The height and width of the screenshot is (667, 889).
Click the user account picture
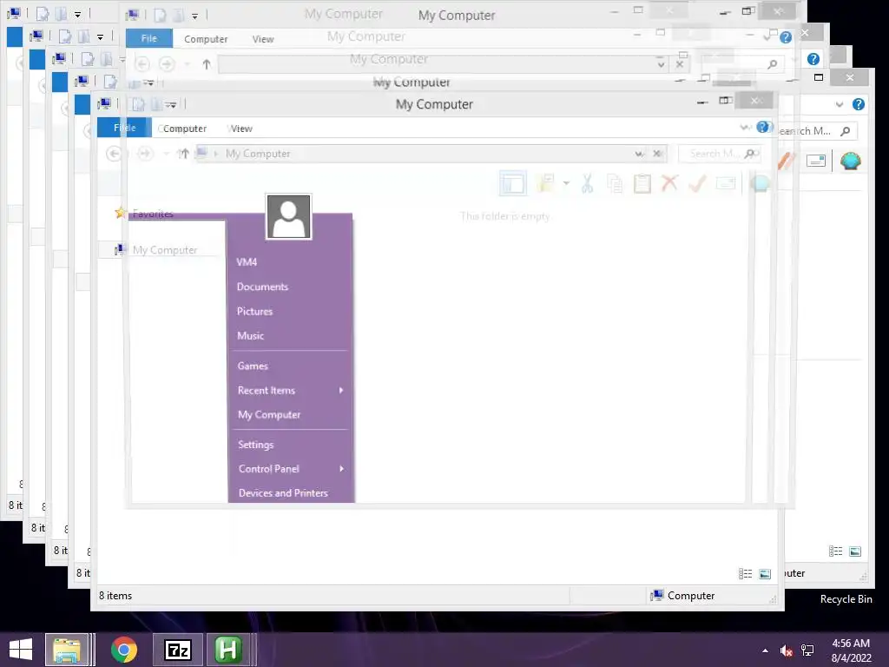(288, 216)
